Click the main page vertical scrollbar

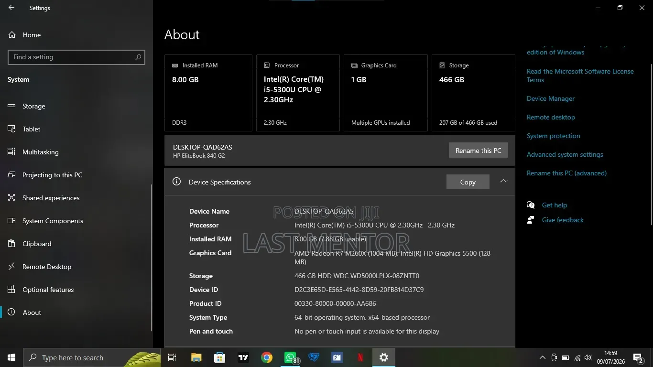[651, 144]
